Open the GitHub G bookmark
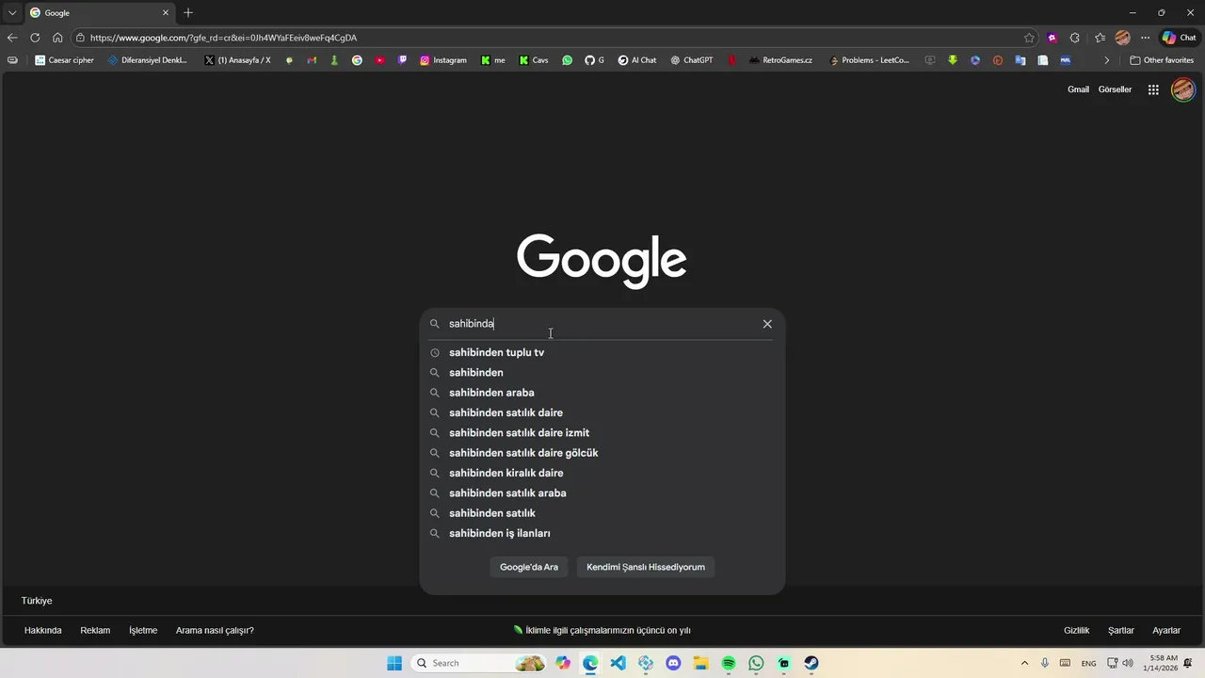Viewport: 1205px width, 678px height. tap(594, 60)
